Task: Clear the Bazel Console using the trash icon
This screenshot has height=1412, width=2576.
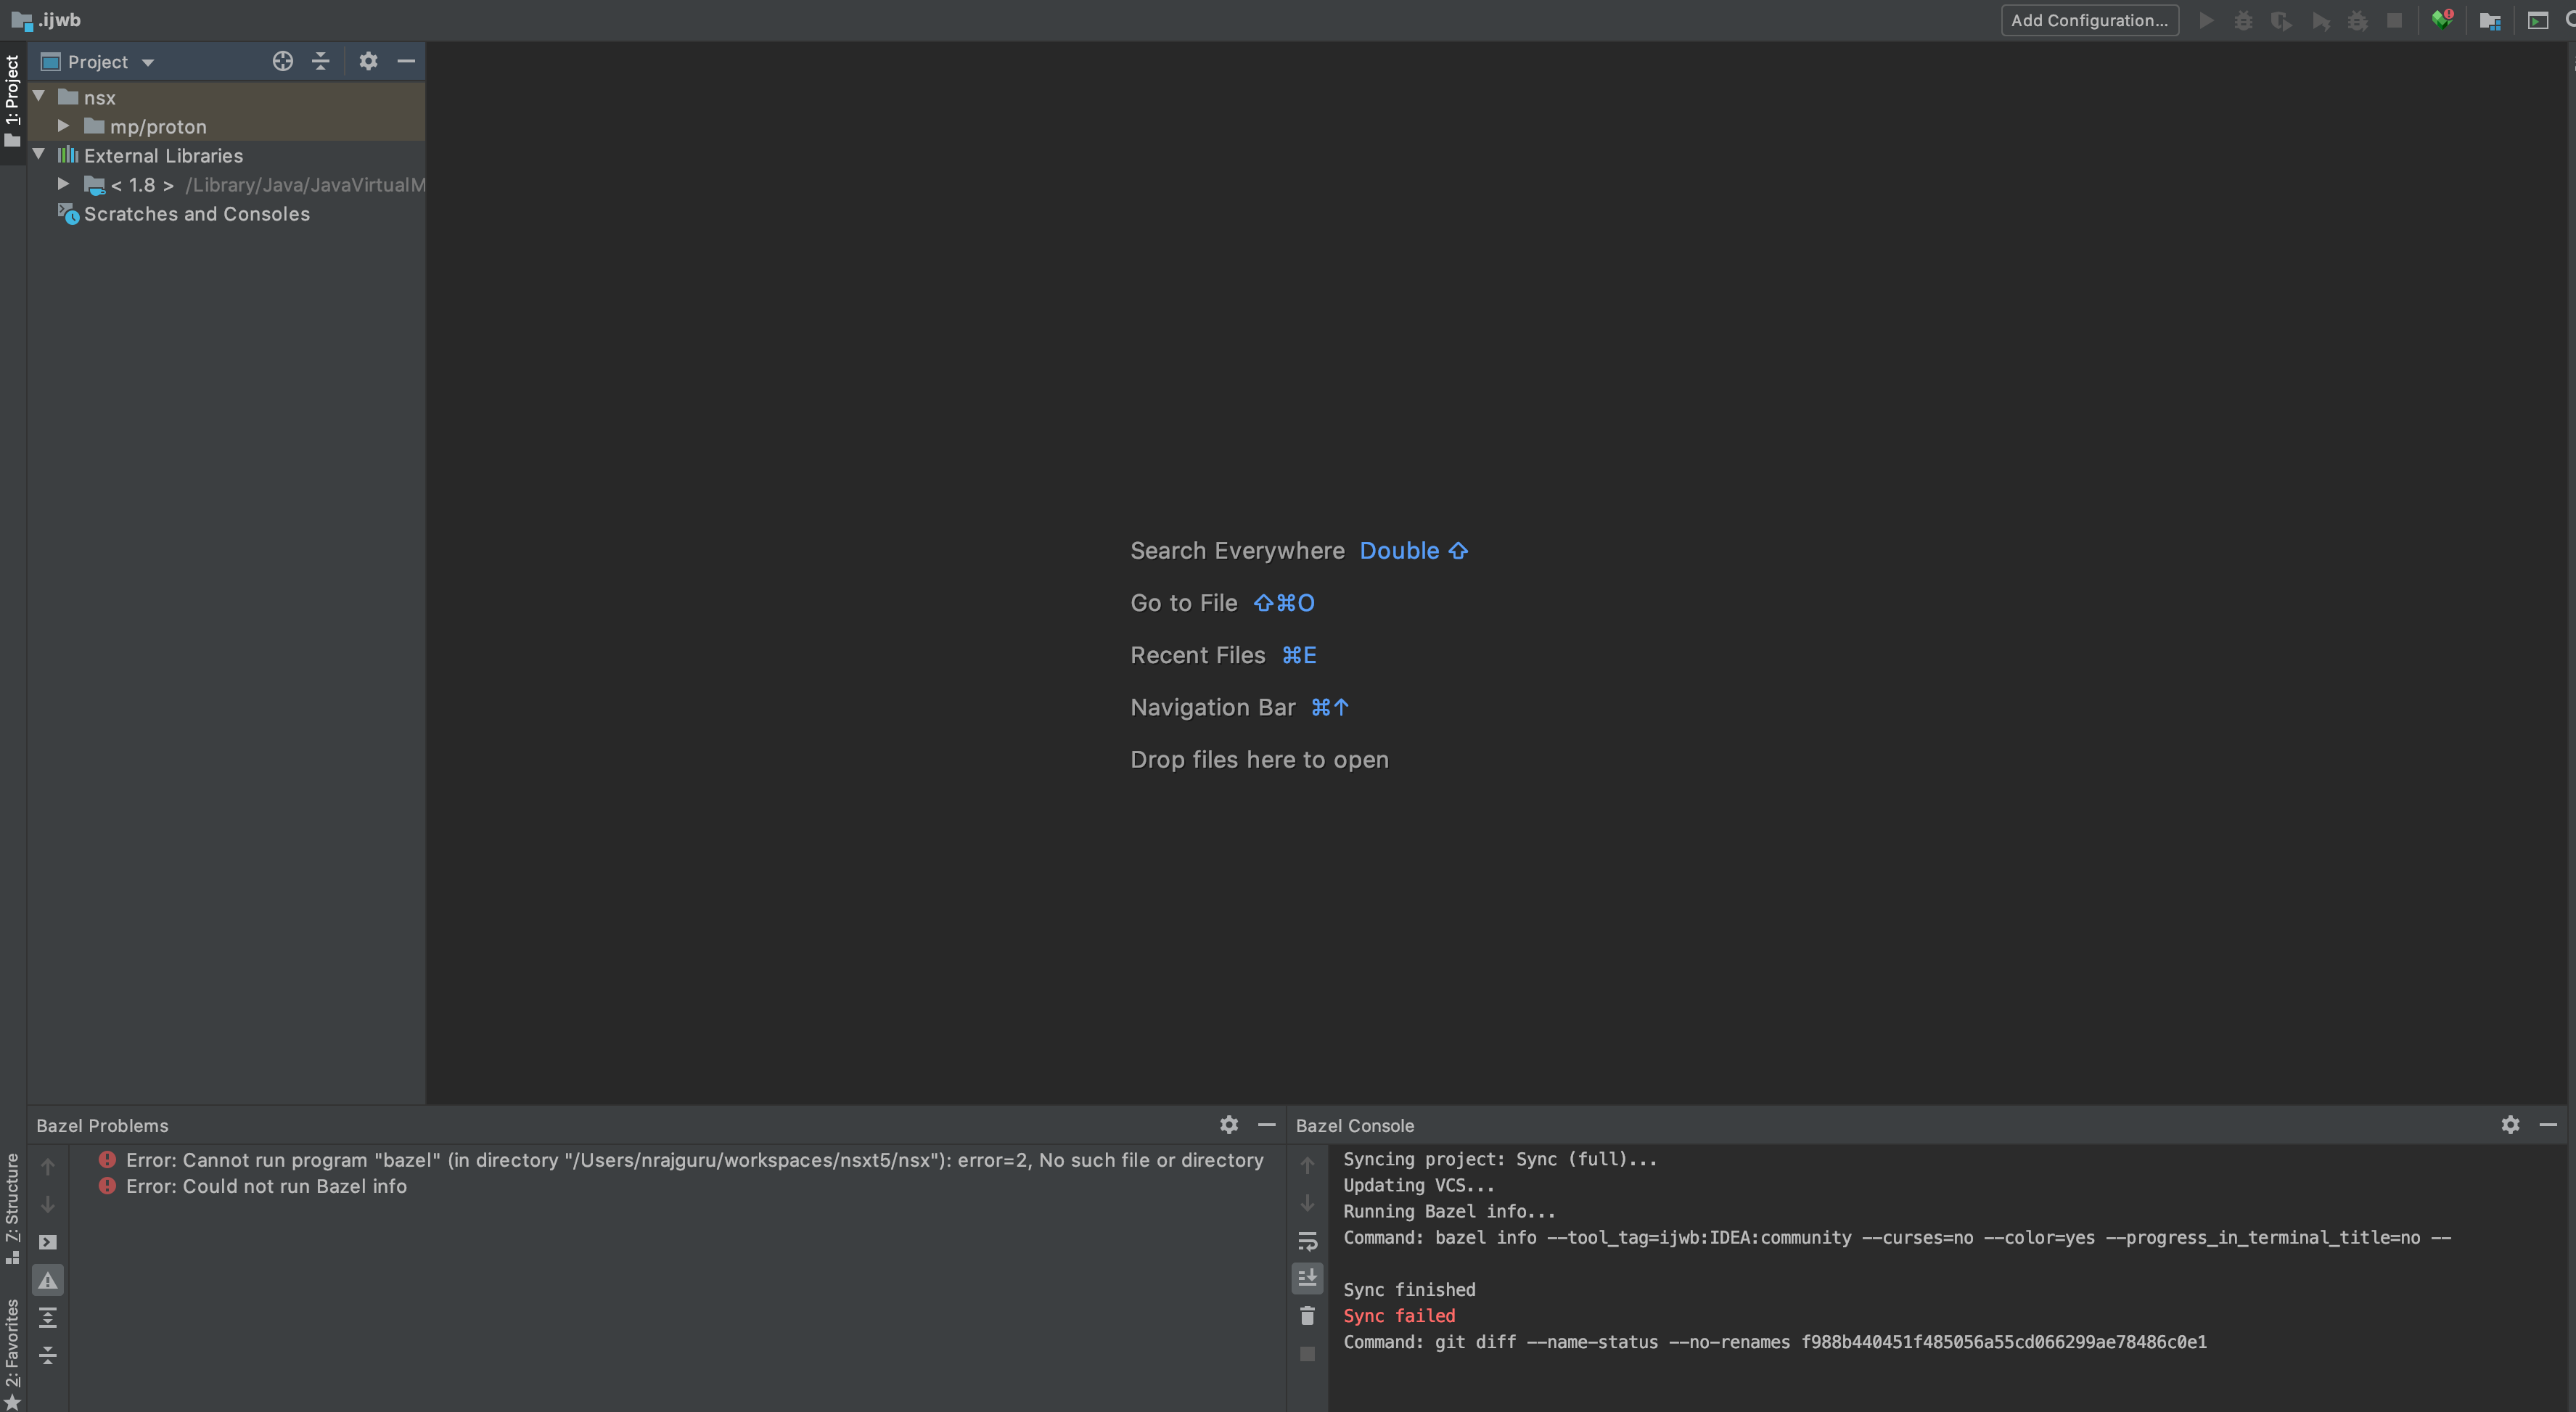Action: pos(1307,1316)
